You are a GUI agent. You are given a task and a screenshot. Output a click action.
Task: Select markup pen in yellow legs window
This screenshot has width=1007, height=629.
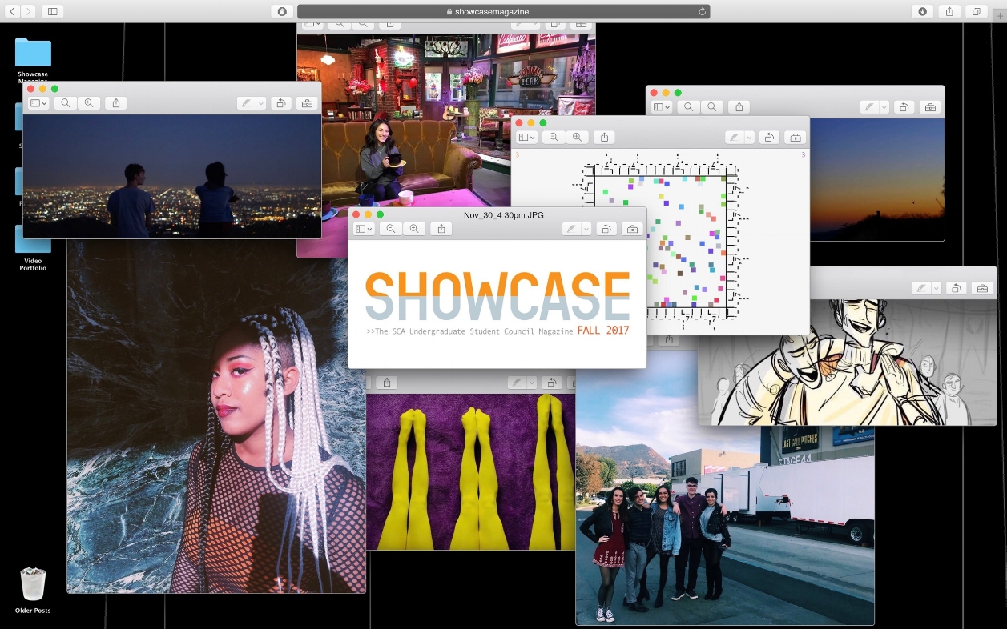517,383
